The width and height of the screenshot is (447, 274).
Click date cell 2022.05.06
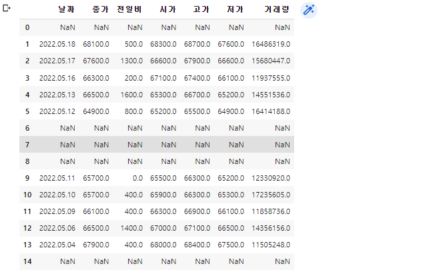coord(57,228)
